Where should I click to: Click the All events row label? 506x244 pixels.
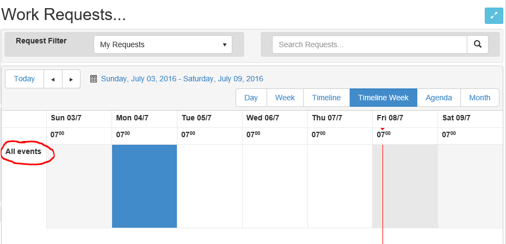pyautogui.click(x=23, y=151)
